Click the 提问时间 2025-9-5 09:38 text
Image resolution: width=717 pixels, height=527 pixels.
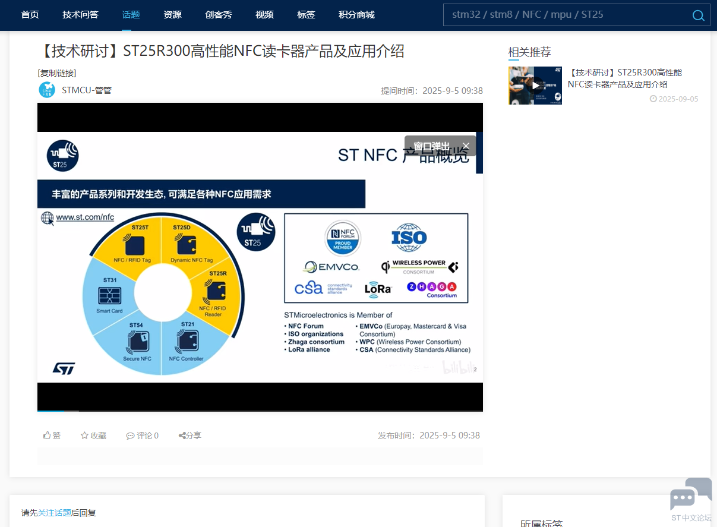(432, 91)
